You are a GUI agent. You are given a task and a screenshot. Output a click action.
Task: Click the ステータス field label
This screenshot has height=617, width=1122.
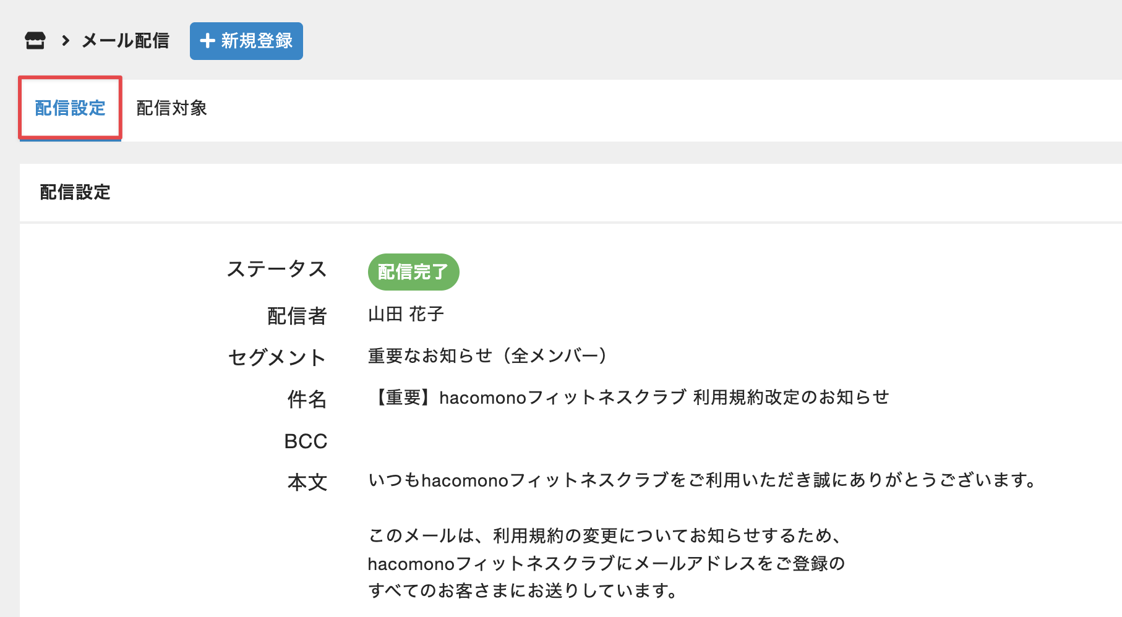tap(276, 270)
